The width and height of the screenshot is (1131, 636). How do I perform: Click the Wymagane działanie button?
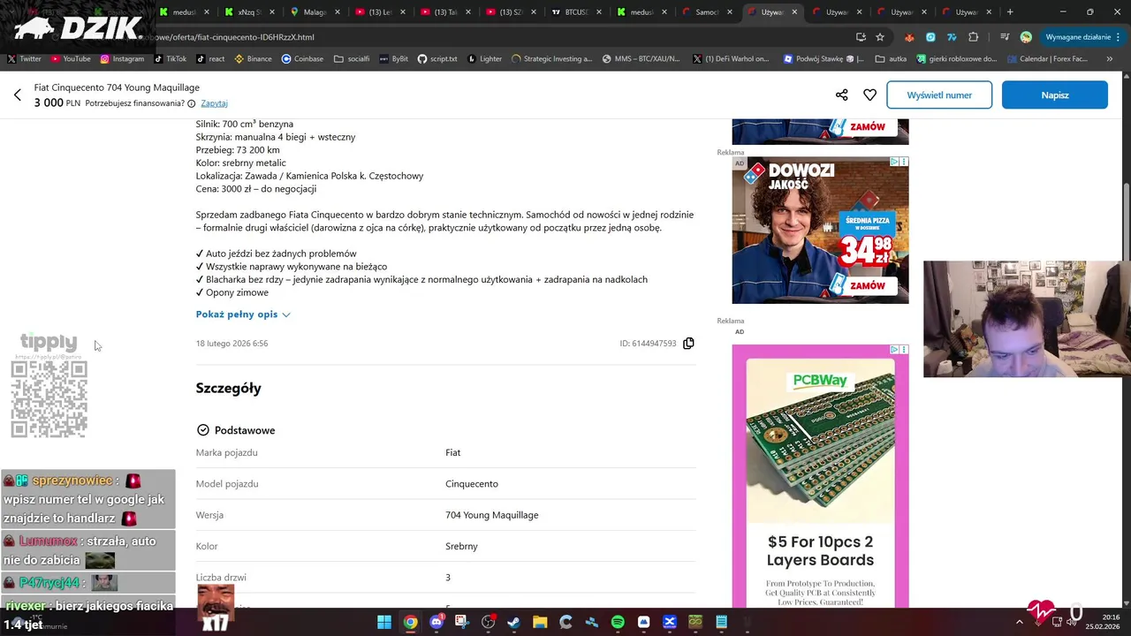point(1078,37)
